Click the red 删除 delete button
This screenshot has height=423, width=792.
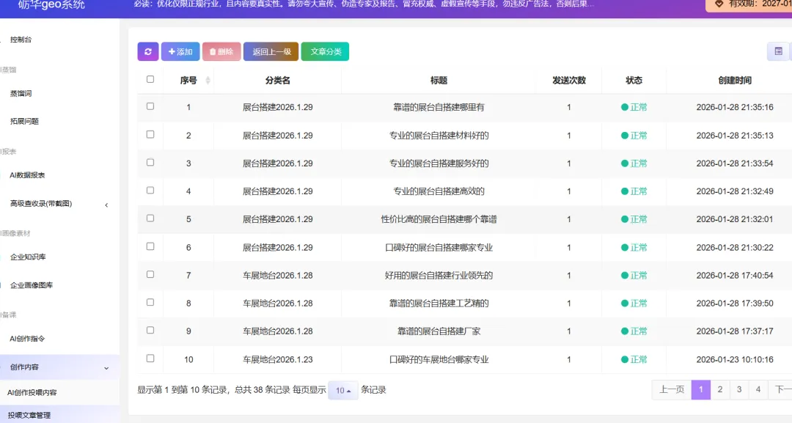pos(221,51)
